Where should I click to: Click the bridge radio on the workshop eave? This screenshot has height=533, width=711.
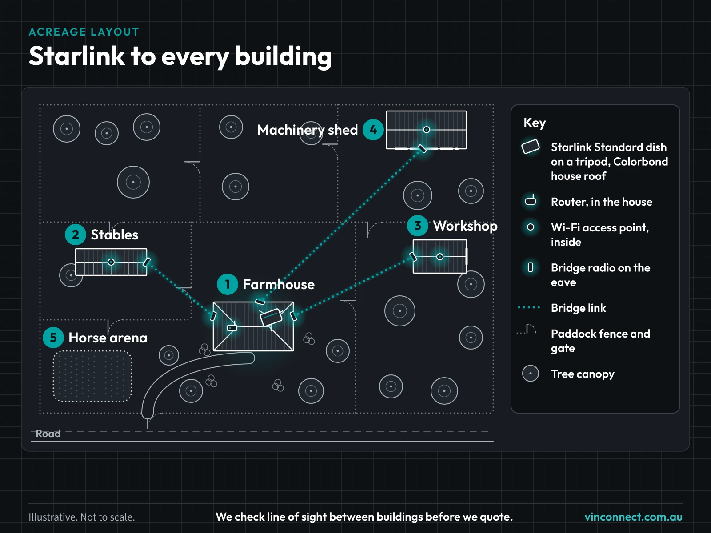point(413,256)
